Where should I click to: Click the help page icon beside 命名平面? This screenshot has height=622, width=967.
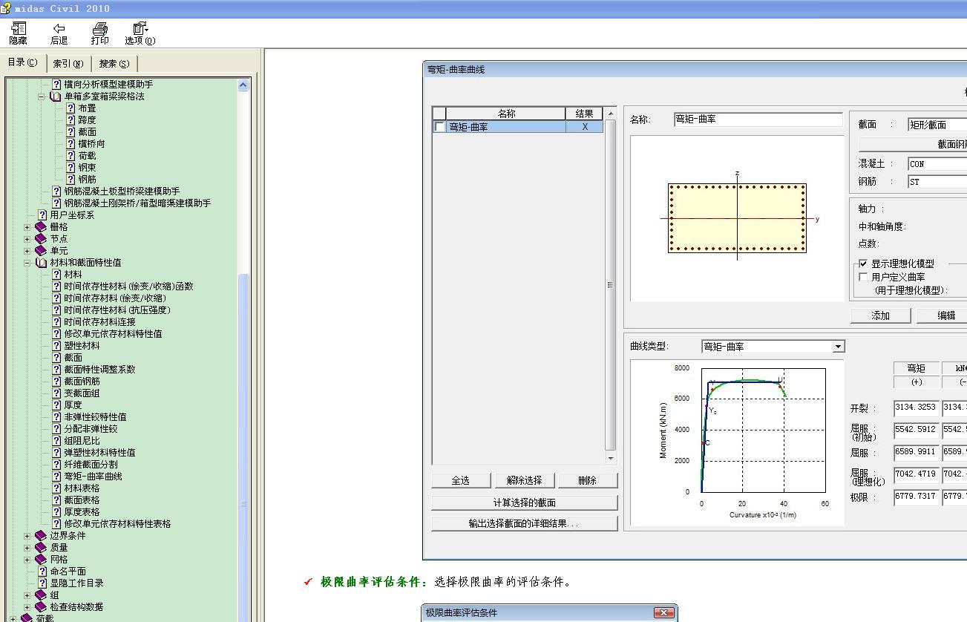coord(42,572)
